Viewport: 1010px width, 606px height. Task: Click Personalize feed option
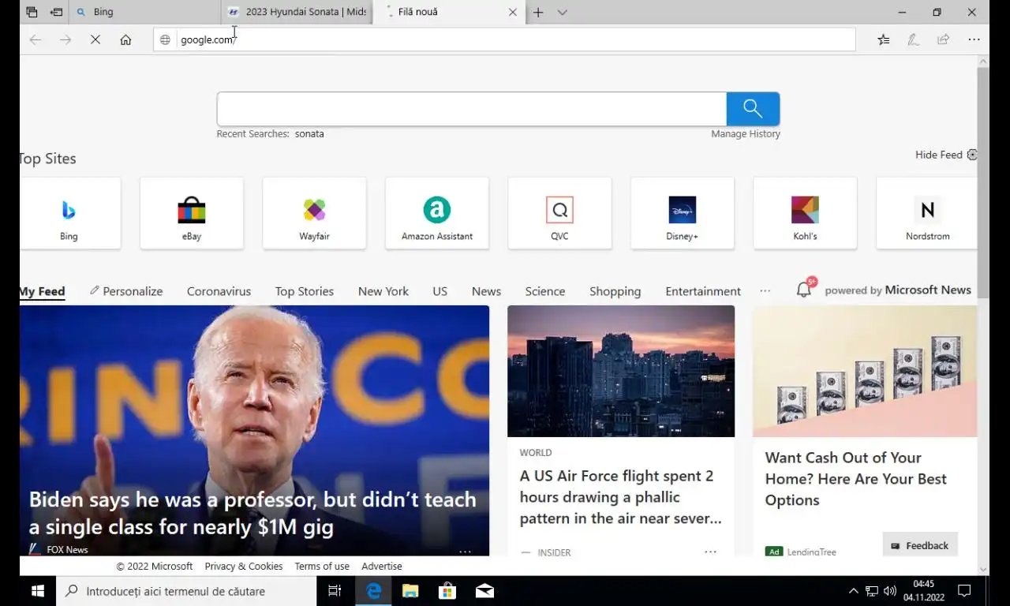(x=126, y=291)
